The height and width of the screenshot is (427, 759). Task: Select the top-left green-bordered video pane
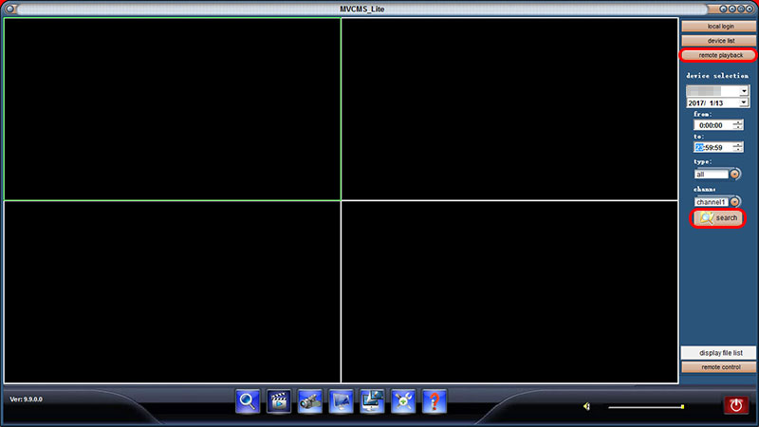pos(173,109)
